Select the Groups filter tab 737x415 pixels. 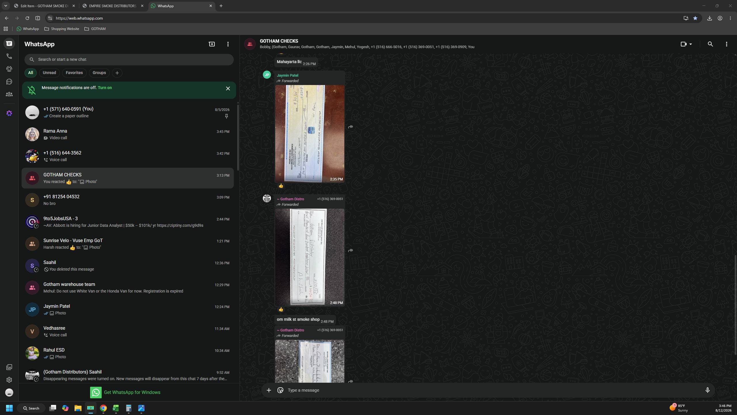[x=99, y=73]
